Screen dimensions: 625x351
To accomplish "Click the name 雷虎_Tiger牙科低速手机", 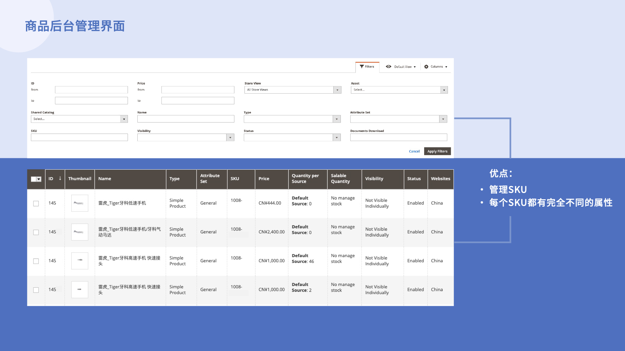I will pyautogui.click(x=122, y=203).
